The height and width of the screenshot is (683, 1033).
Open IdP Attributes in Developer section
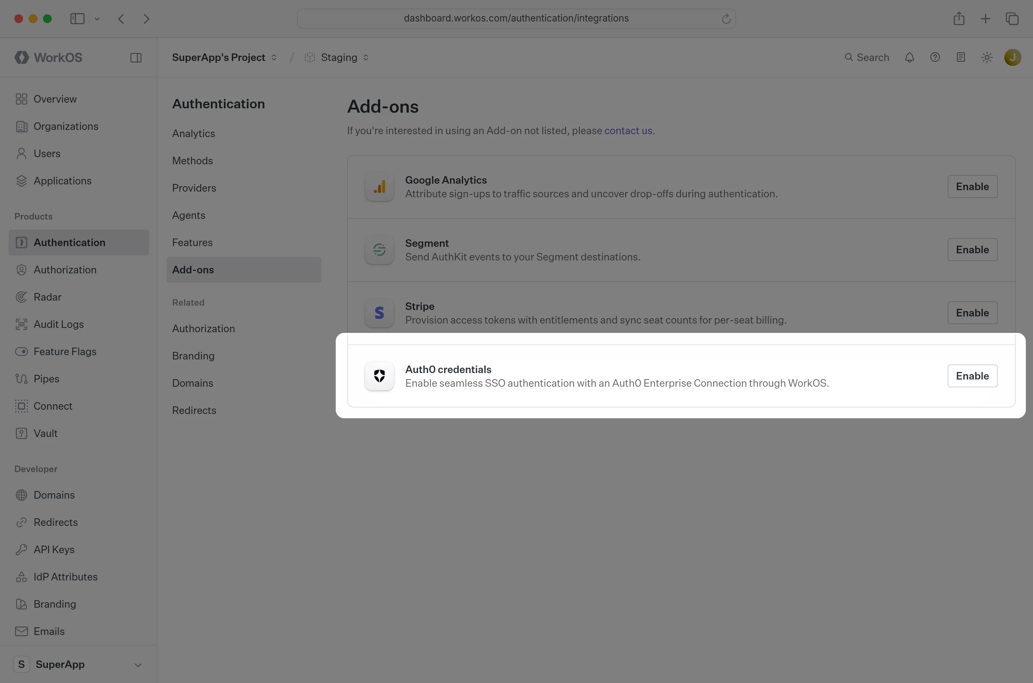[79, 577]
